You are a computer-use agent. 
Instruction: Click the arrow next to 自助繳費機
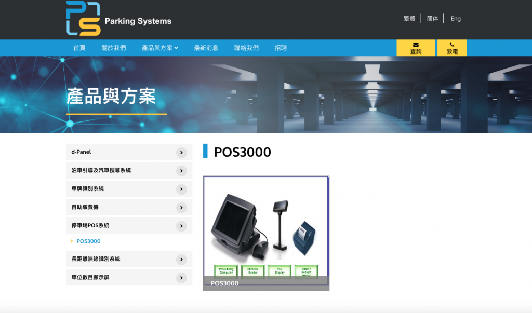pos(181,208)
